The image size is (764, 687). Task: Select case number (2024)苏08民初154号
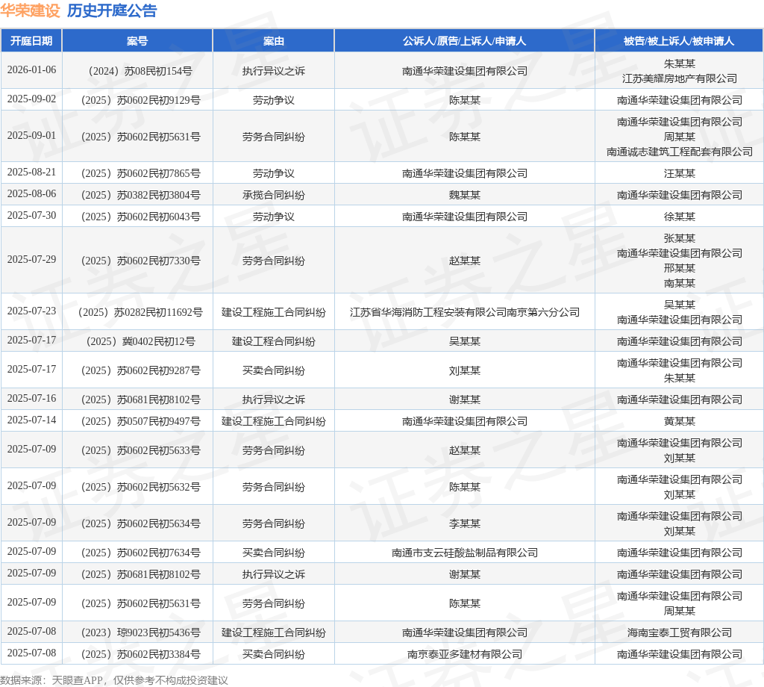[x=140, y=71]
